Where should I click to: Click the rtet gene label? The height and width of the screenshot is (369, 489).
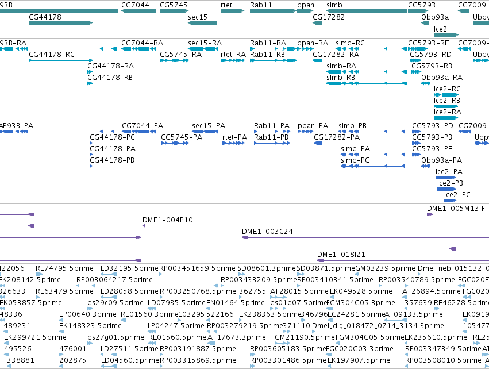pos(226,5)
